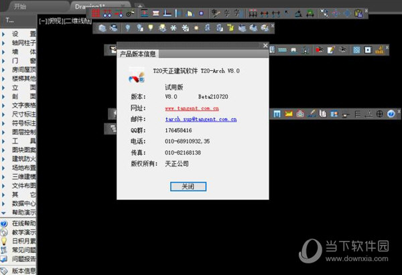Image resolution: width=402 pixels, height=275 pixels.
Task: Click the blue L-shaped wall corner icon
Action: 167,13
